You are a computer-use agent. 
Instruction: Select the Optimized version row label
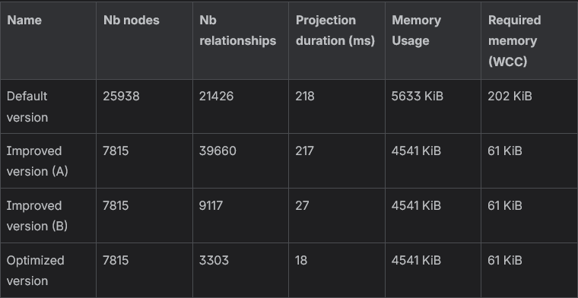pyautogui.click(x=36, y=271)
